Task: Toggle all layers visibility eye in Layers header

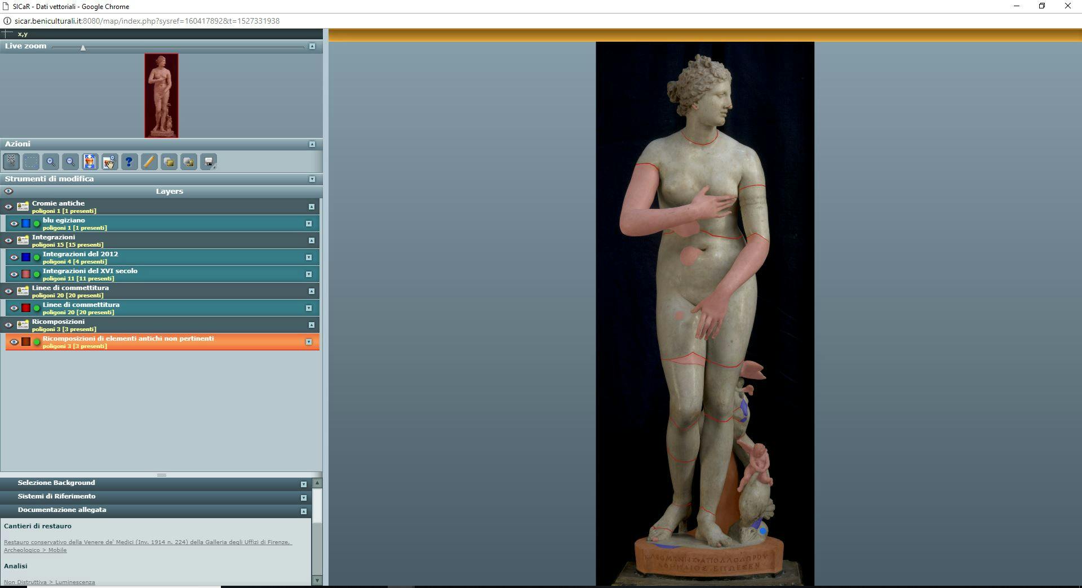Action: coord(8,191)
